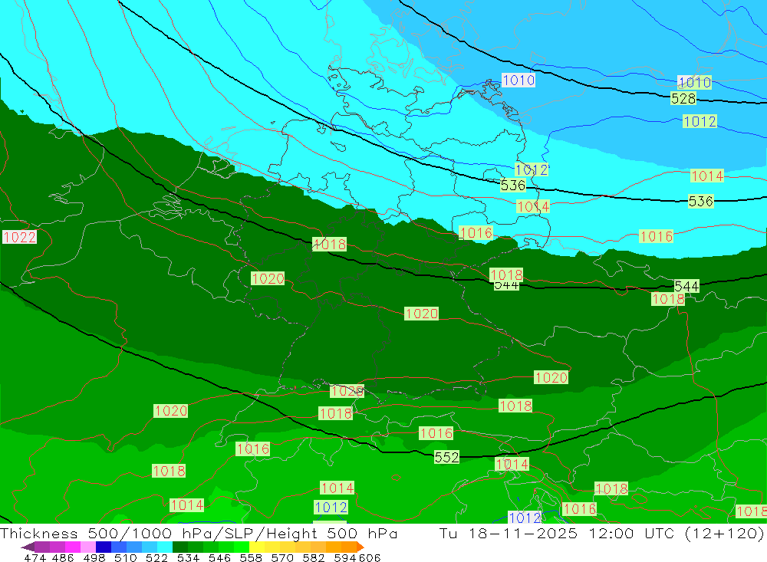Select the rightmost 536 contour label
Viewport: 767px width, 562px height.
700,201
